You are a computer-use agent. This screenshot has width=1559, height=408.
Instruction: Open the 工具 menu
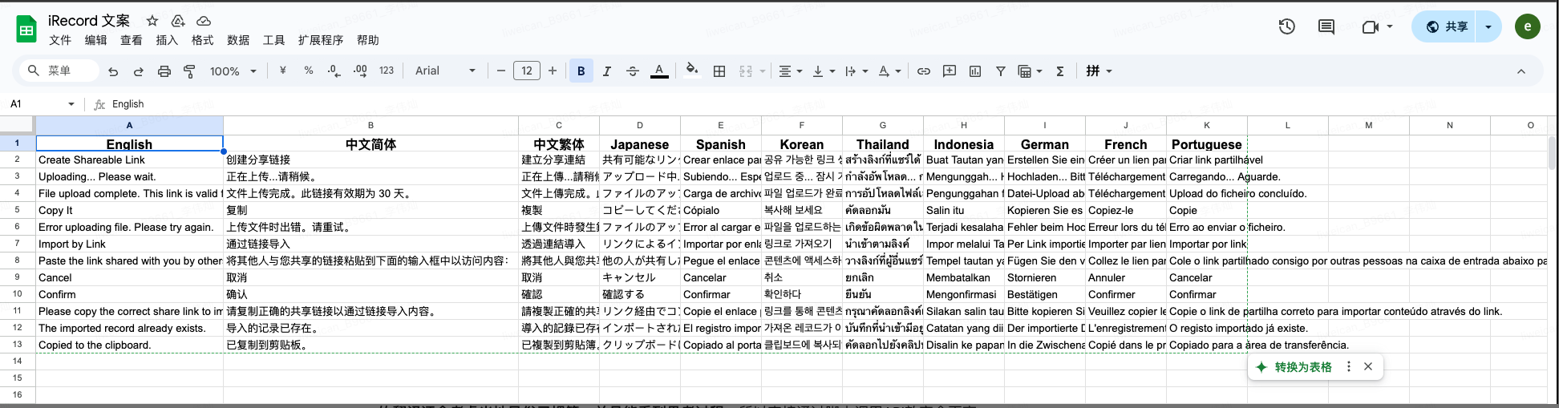tap(274, 40)
